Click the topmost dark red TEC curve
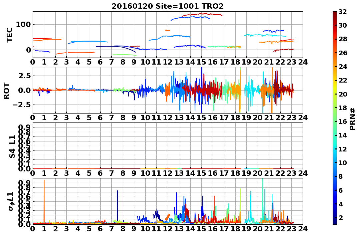Viewport: 359px width, 236px height. [202, 15]
